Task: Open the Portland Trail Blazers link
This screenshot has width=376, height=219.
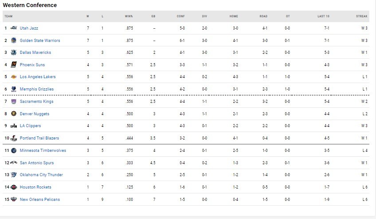Action: point(39,138)
